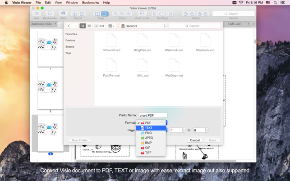The width and height of the screenshot is (290, 181).
Task: Click the Zoom to Fit icon
Action: coord(142,14)
